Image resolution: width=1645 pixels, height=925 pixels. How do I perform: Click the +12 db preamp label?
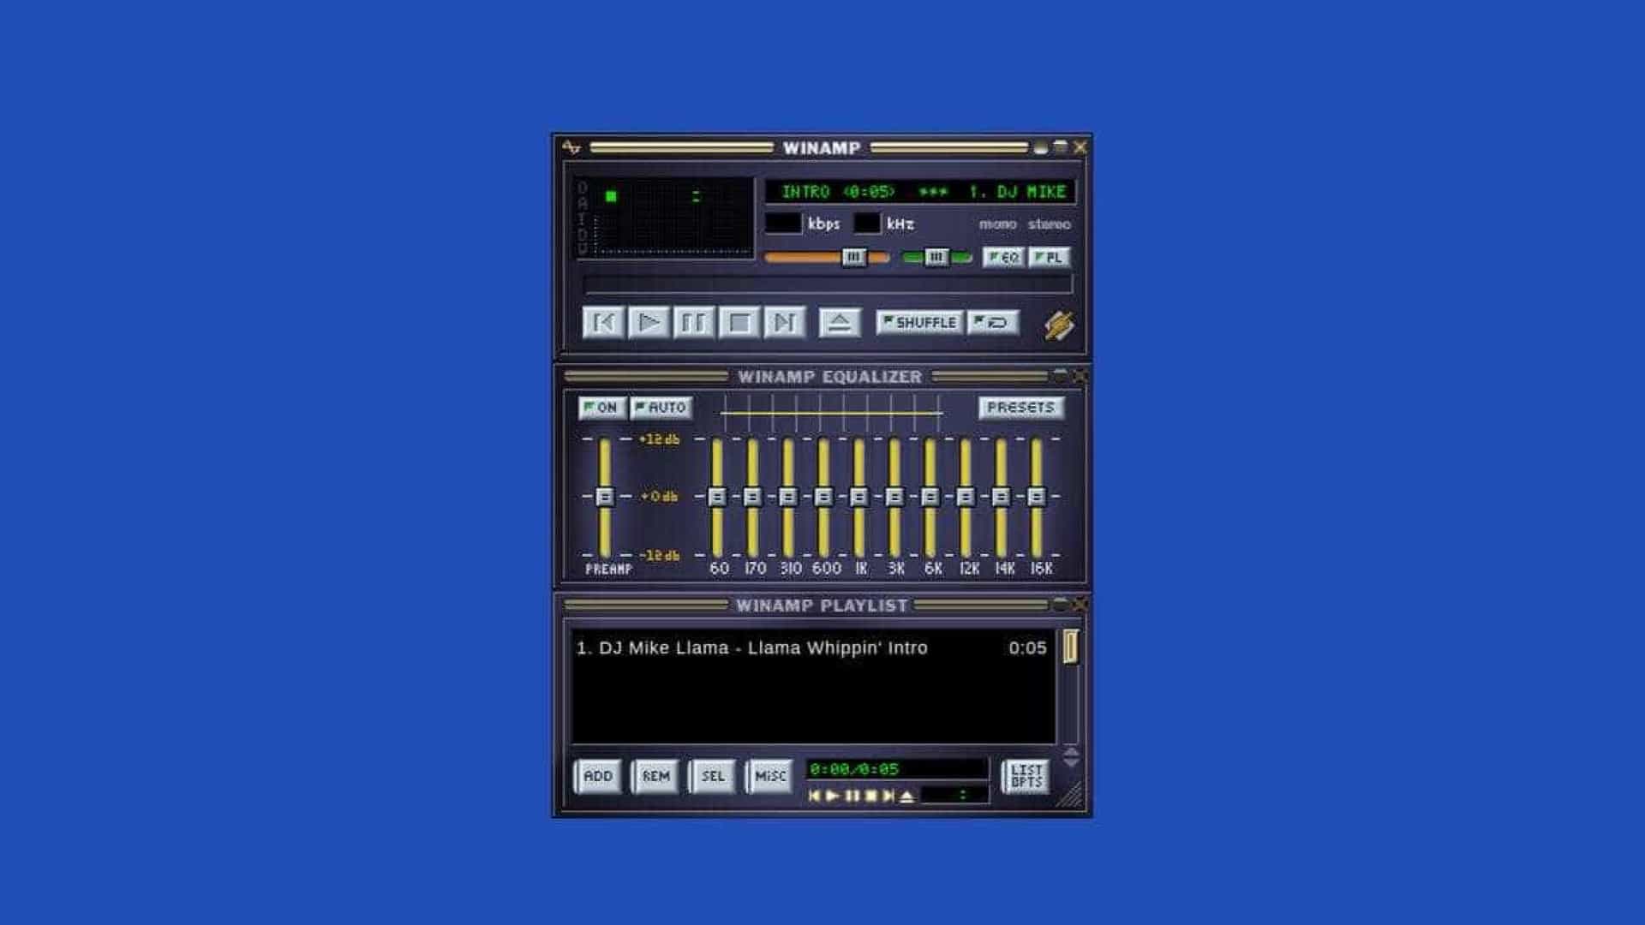point(660,439)
